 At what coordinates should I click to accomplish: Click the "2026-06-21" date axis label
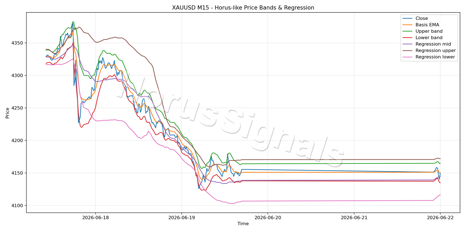(x=354, y=217)
